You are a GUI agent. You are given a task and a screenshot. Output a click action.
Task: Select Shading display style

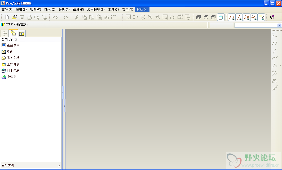(221, 17)
